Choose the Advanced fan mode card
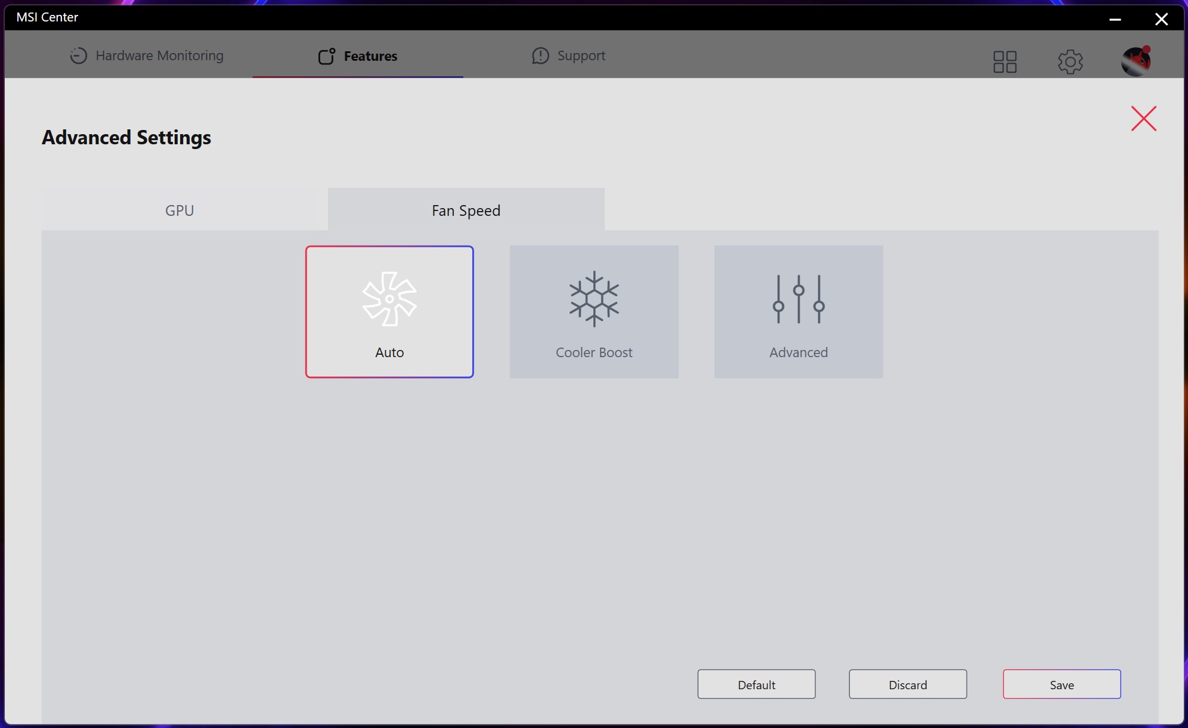 [799, 312]
